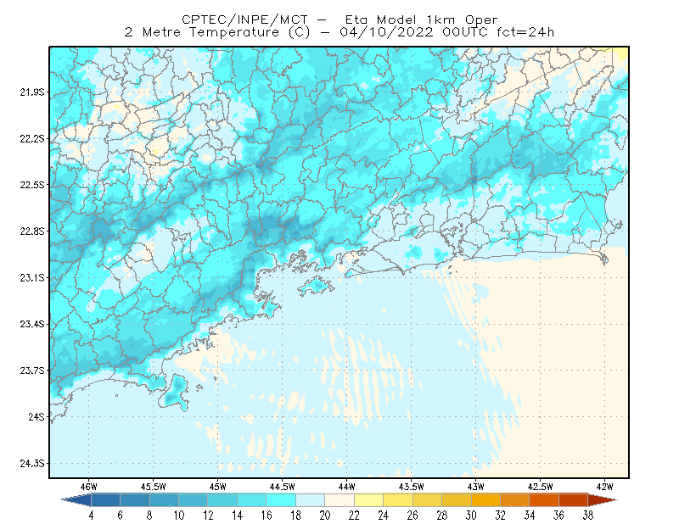Click the '26' tick label under the colorbar

pyautogui.click(x=412, y=516)
